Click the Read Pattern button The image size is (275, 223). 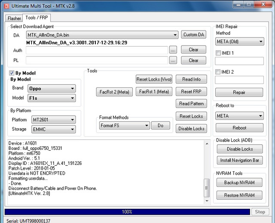(x=191, y=103)
